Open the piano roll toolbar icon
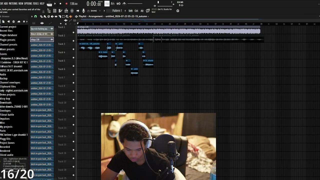Viewport: 320px width, 180px height. (60, 11)
